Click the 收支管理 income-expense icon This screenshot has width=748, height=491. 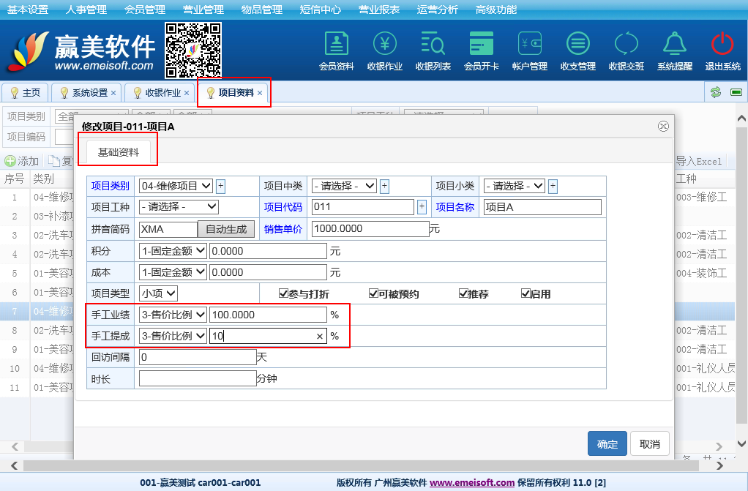tap(578, 45)
